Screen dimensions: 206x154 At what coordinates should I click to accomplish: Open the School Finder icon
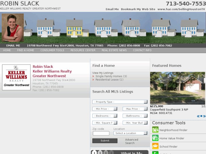click(155, 146)
